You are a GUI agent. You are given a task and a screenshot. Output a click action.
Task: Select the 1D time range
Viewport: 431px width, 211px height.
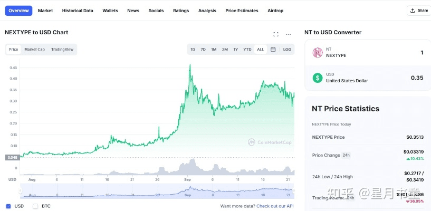point(193,50)
